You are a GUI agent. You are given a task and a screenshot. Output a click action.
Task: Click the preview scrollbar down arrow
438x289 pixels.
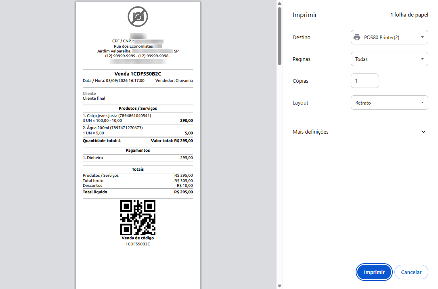pos(279,286)
